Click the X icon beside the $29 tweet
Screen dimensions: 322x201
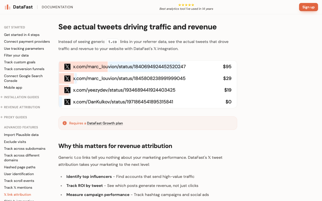coord(67,78)
